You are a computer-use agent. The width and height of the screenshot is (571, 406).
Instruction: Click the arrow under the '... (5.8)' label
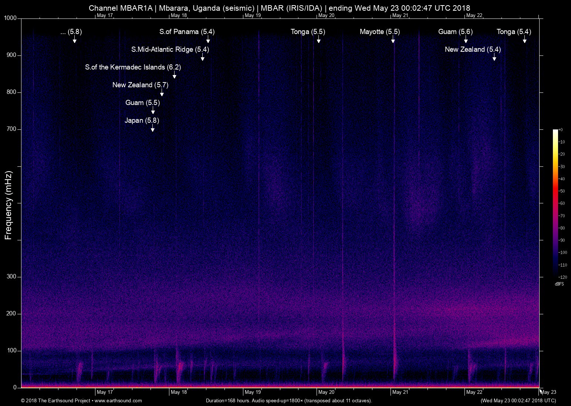(x=74, y=40)
